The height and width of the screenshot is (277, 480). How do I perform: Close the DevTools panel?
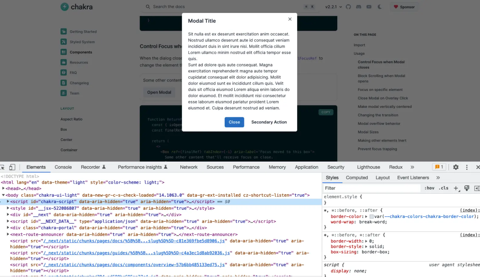tap(478, 167)
